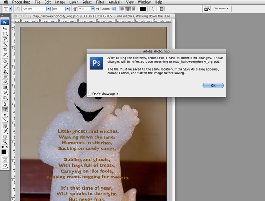Swap foreground and background colors

point(7,147)
